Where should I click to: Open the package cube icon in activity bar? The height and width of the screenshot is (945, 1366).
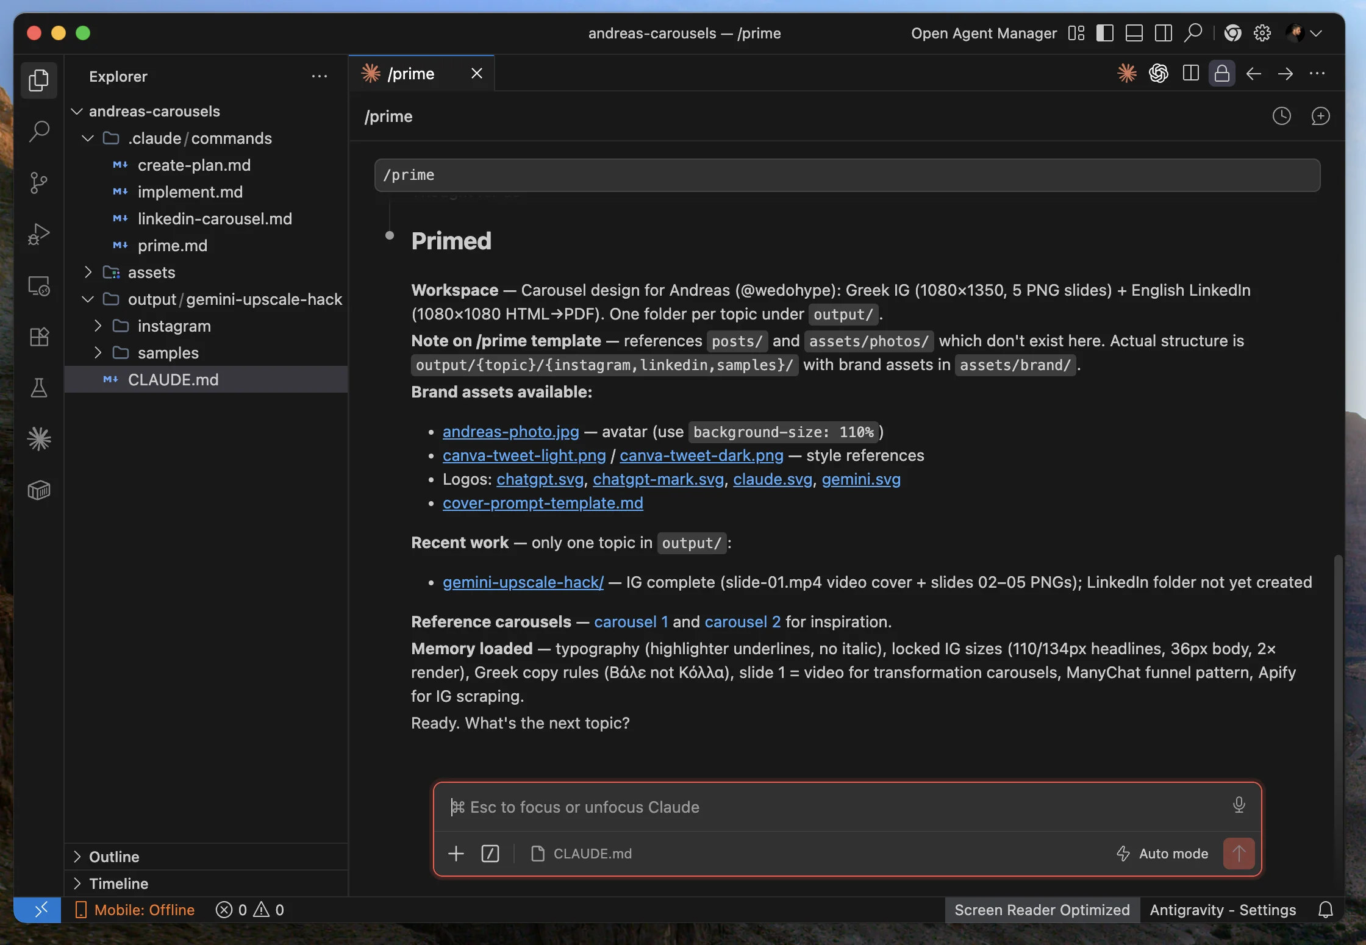click(39, 490)
